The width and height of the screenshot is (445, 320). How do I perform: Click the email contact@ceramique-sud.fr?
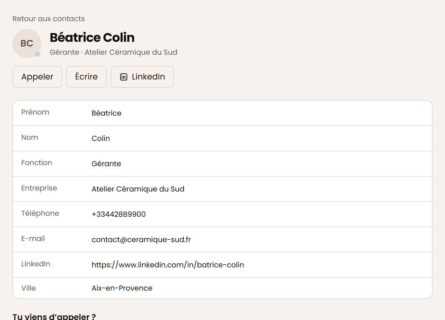click(141, 239)
